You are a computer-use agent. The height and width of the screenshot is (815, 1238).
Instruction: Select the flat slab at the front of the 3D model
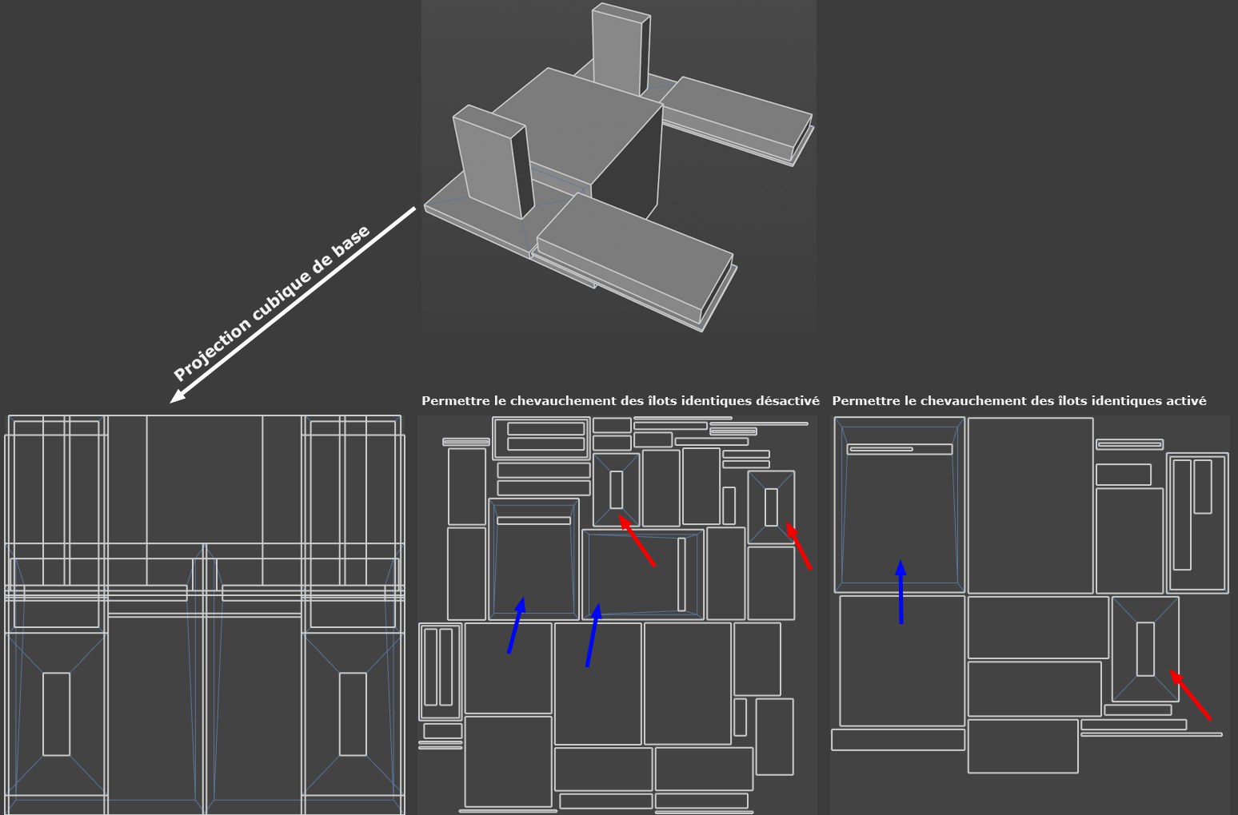pos(632,248)
